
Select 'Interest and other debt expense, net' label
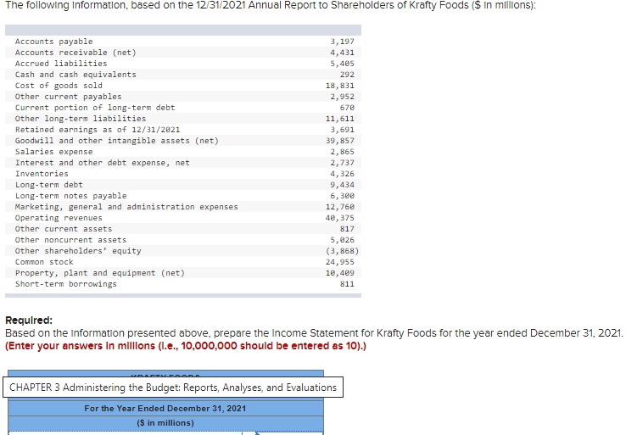(102, 163)
